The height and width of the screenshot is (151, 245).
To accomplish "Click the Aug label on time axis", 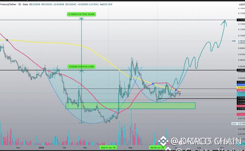I will point(199,148).
